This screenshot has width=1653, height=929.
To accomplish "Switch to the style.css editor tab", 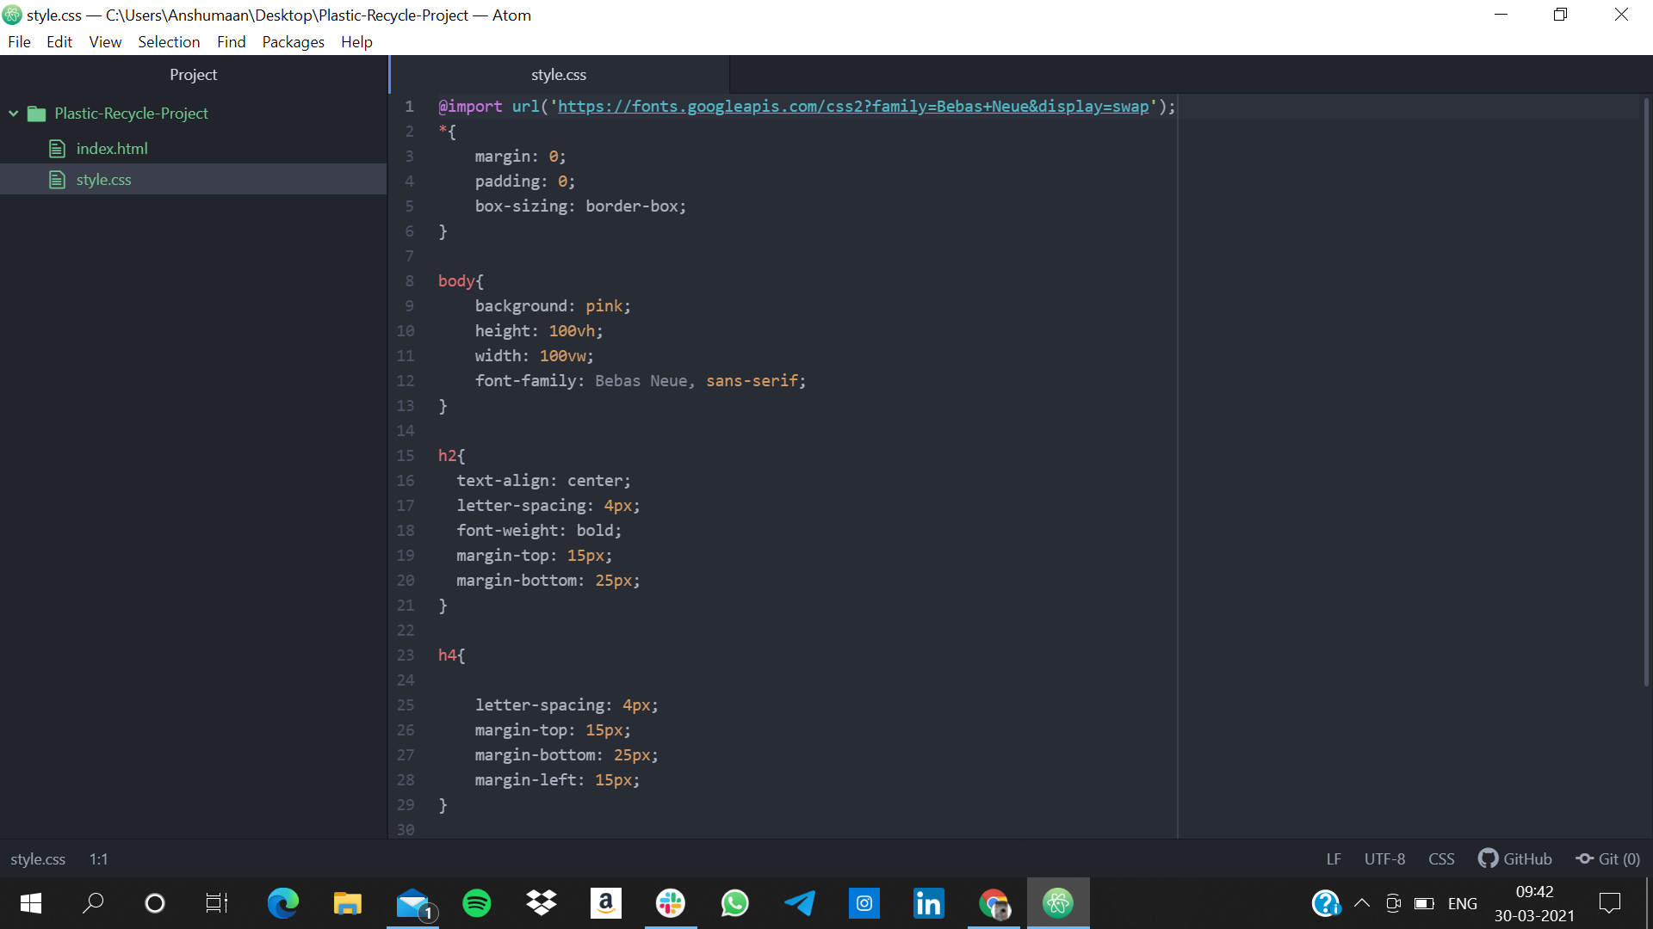I will click(559, 75).
